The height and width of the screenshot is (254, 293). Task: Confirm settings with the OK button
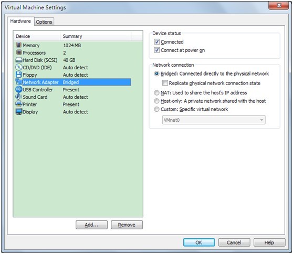199,242
